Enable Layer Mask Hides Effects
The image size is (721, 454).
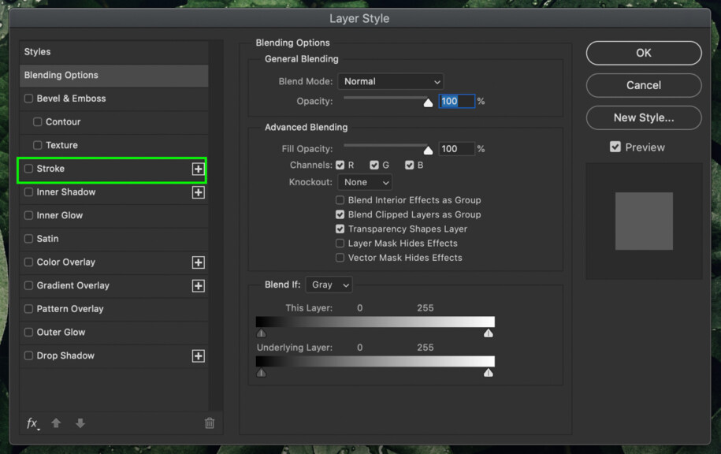coord(340,243)
